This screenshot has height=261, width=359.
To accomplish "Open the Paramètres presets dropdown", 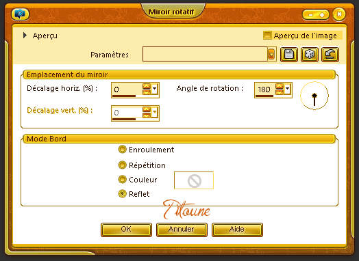I will point(271,55).
